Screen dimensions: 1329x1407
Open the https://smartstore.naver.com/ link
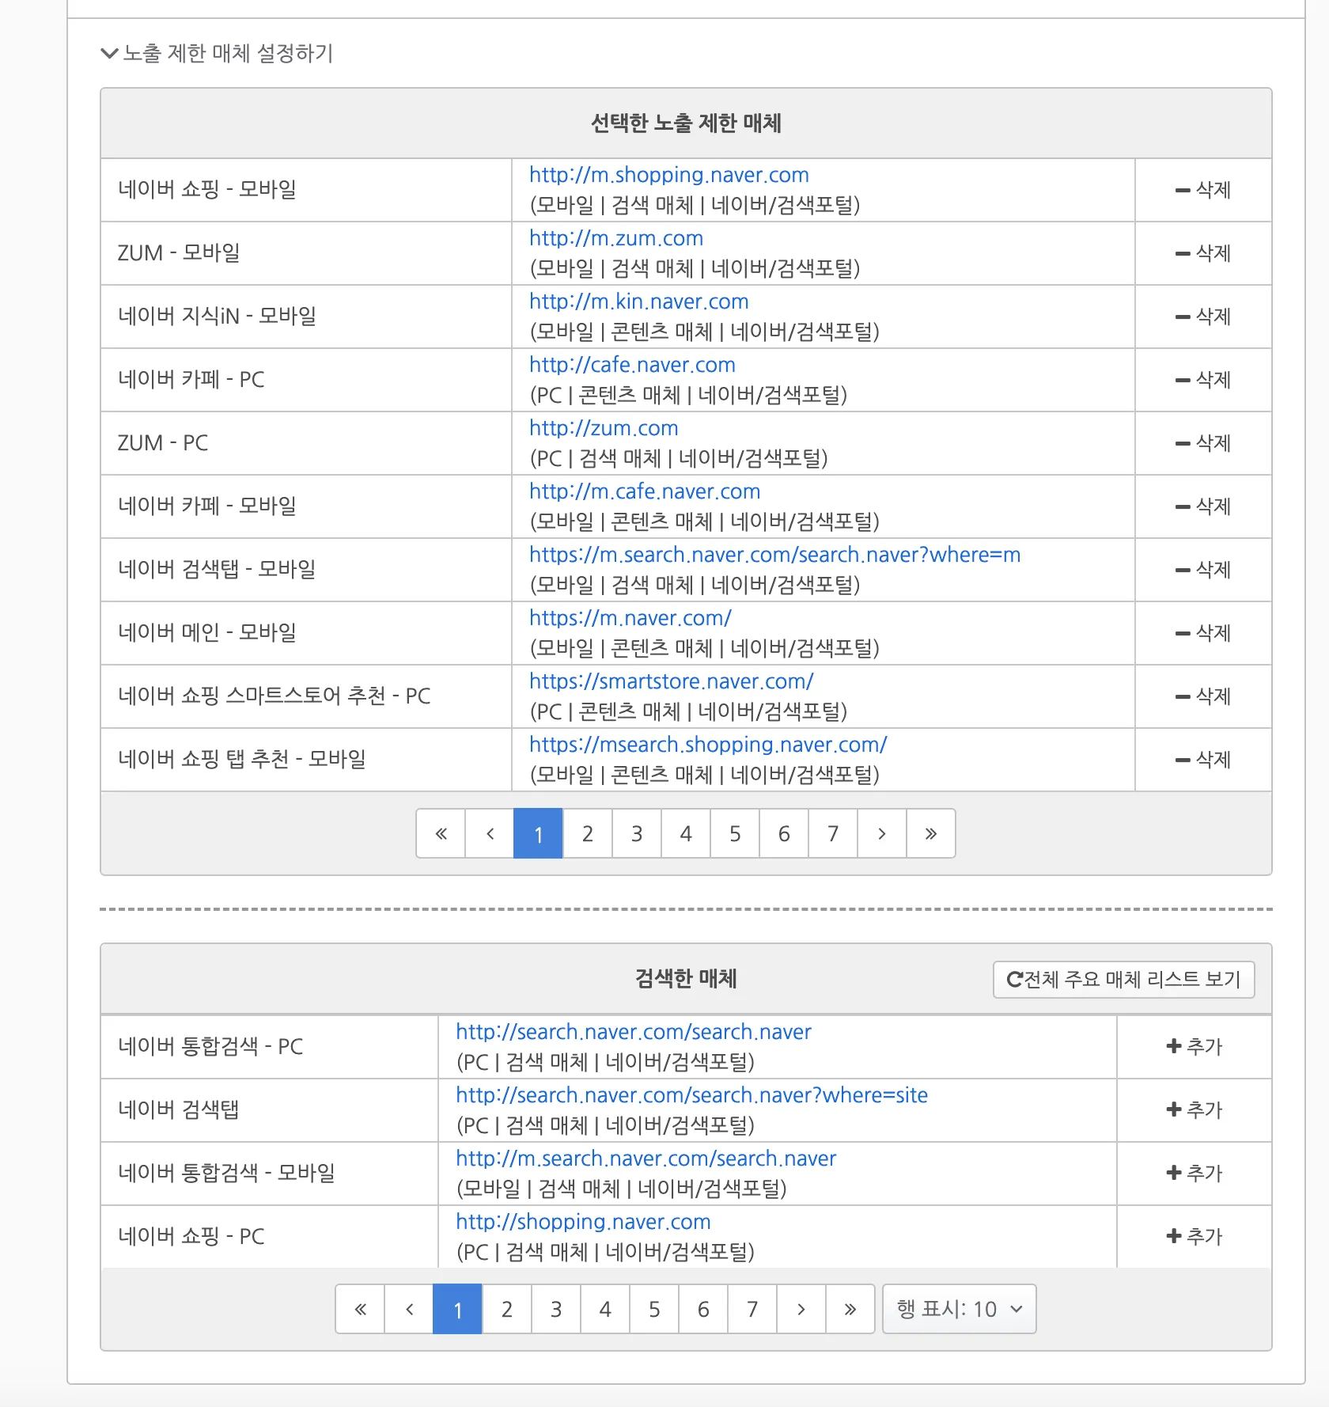671,681
